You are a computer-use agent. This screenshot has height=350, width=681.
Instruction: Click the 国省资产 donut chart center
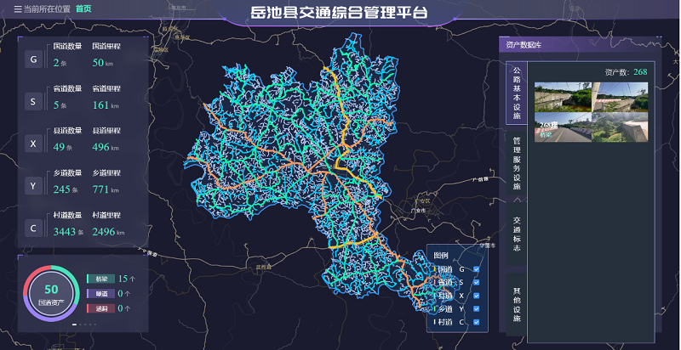51,294
